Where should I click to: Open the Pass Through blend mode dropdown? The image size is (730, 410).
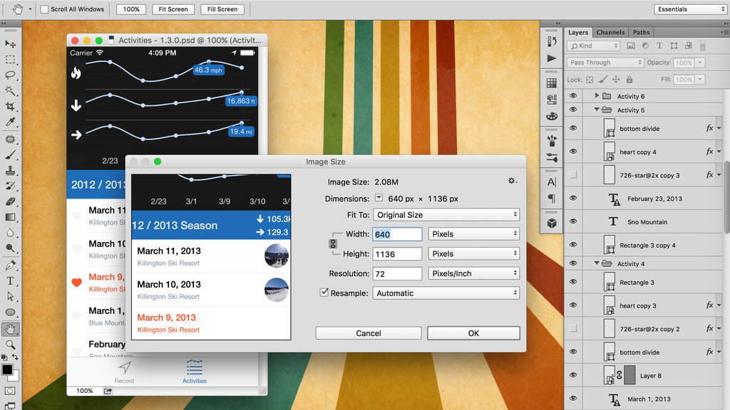pyautogui.click(x=605, y=63)
